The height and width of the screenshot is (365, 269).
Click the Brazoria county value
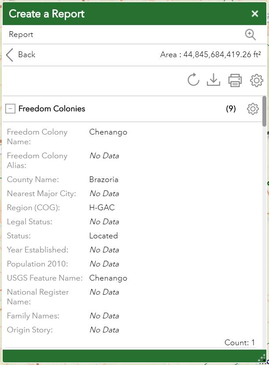[103, 179]
